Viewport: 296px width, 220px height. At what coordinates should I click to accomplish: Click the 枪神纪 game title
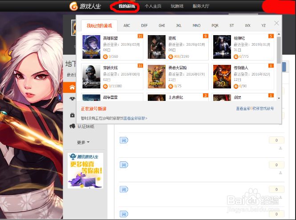pyautogui.click(x=239, y=38)
